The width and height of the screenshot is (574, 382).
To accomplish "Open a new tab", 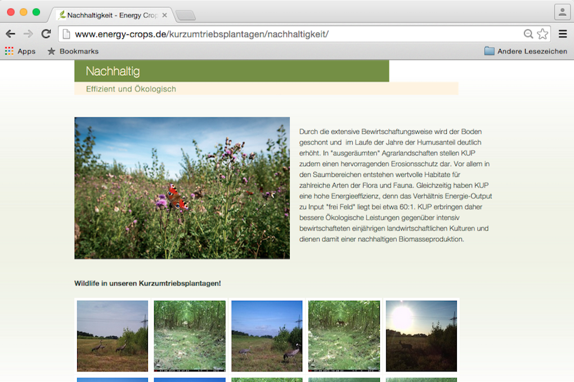I will (x=186, y=15).
